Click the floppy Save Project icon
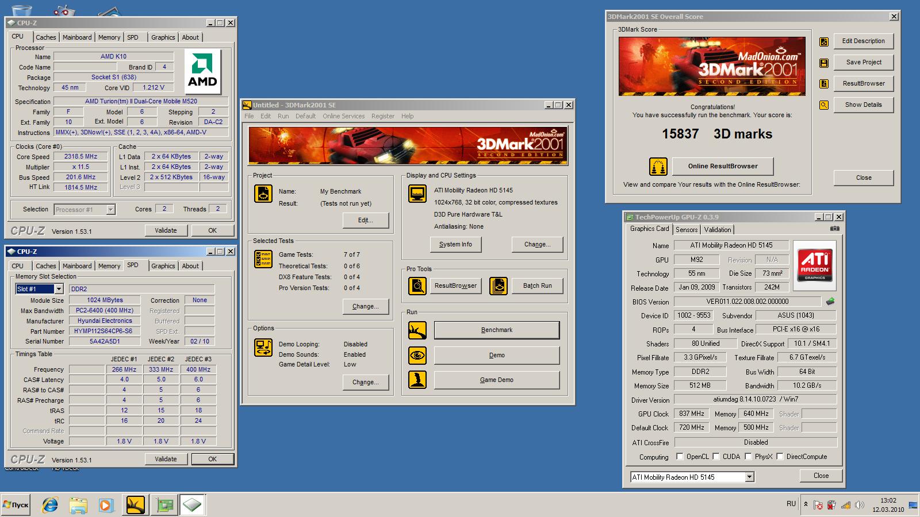The height and width of the screenshot is (517, 920). [x=824, y=63]
